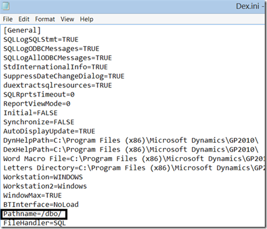Open the Help menu
Screen dimensions: 267x229
87,19
